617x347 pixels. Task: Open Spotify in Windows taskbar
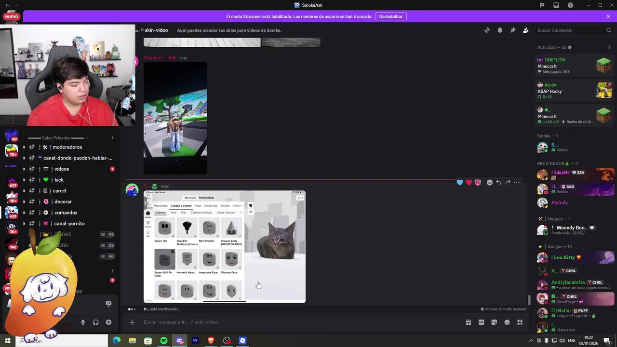164,341
